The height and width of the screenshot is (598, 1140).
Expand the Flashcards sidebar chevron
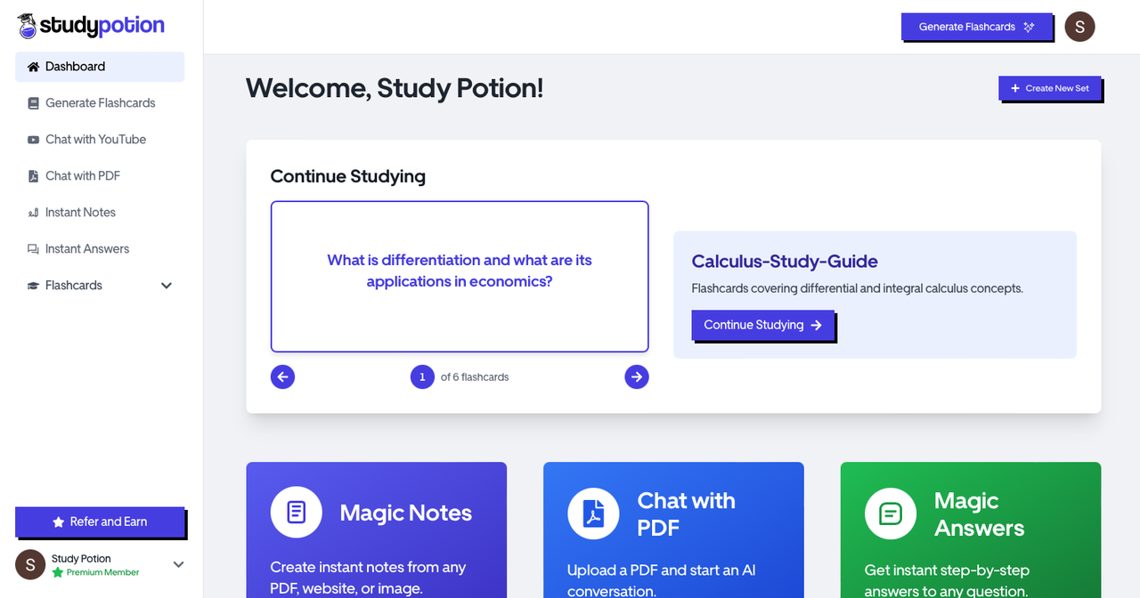pyautogui.click(x=167, y=286)
